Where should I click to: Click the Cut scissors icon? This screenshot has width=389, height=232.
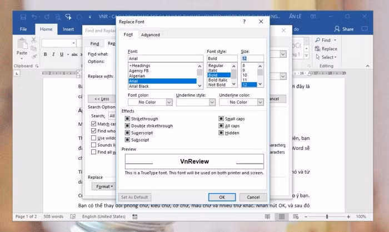click(x=33, y=41)
